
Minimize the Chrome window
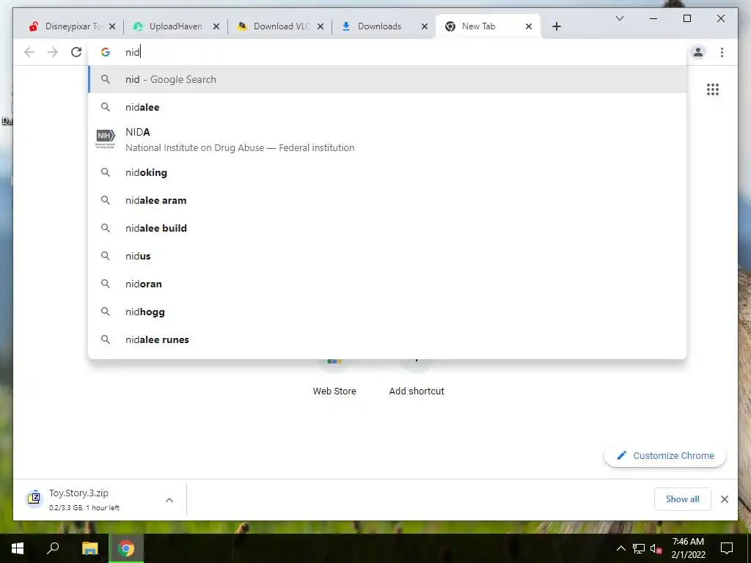point(653,18)
